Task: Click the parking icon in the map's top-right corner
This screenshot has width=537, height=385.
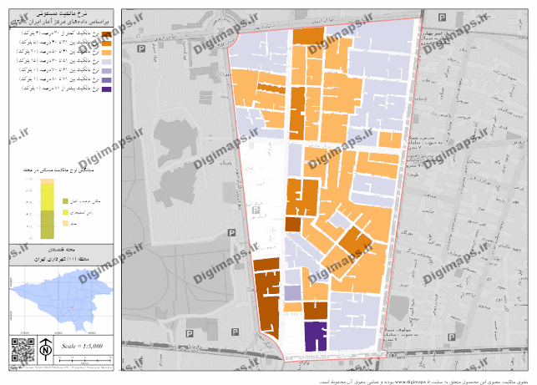Action: click(443, 18)
